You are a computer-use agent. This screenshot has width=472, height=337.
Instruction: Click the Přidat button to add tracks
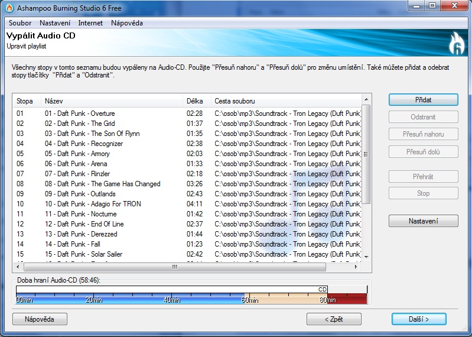(423, 101)
